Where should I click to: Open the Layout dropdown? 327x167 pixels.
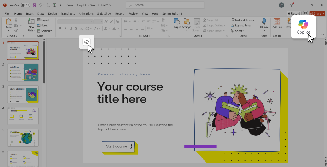(x=44, y=20)
